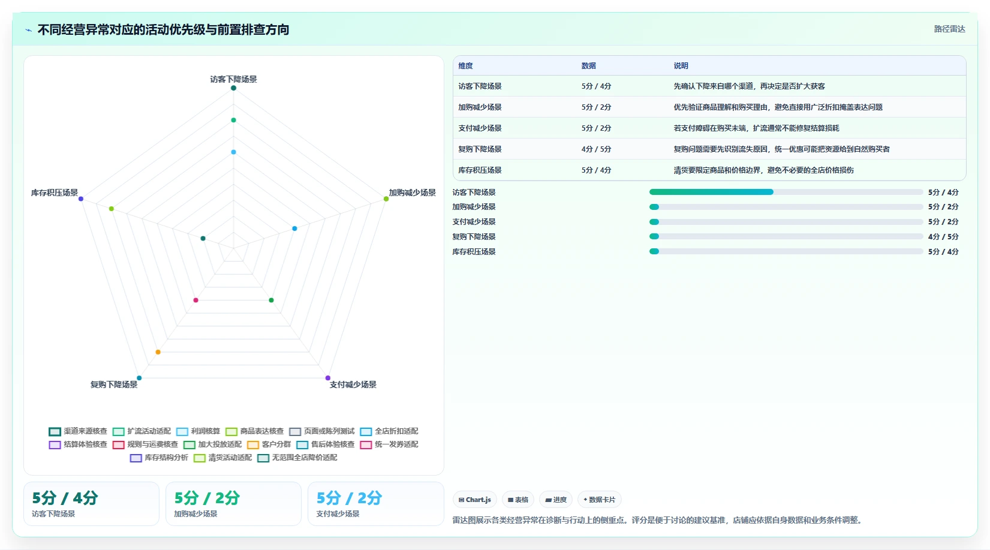990x550 pixels.
Task: Click the small icon before the page title
Action: pos(28,30)
